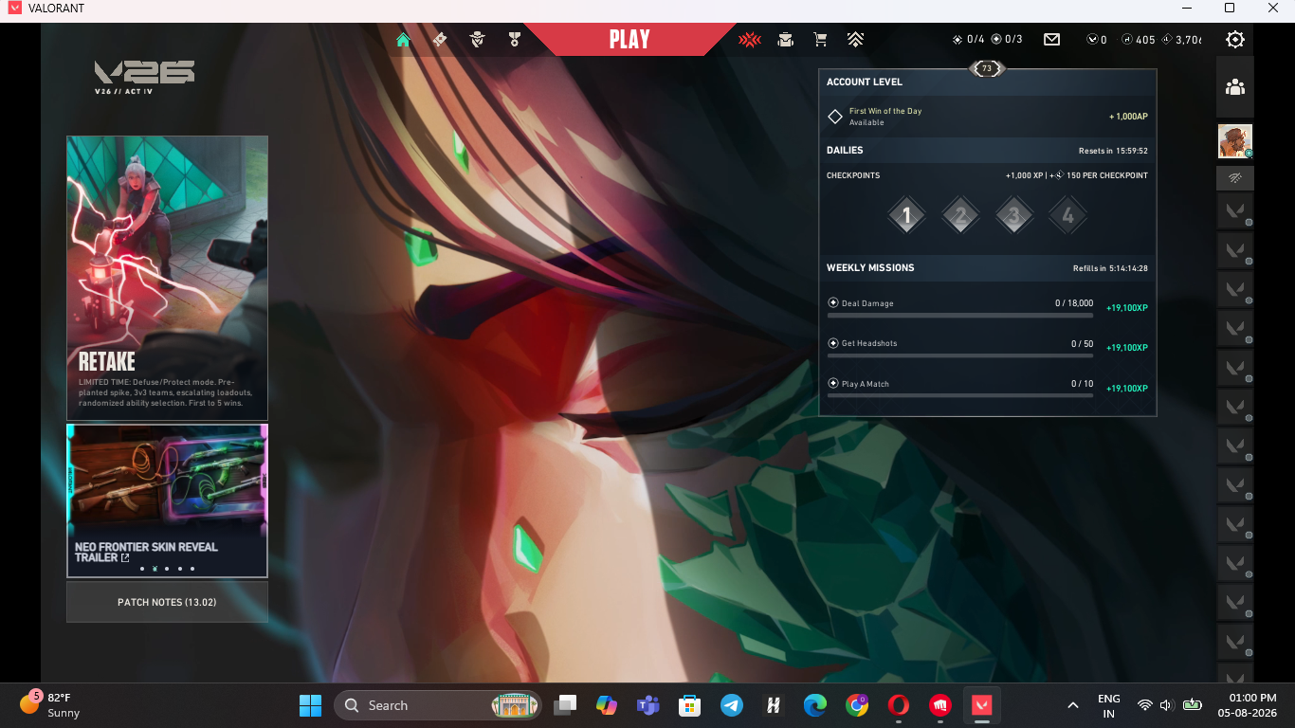Viewport: 1295px width, 728px height.
Task: Click the First Win of the Day diamond icon
Action: tap(835, 117)
